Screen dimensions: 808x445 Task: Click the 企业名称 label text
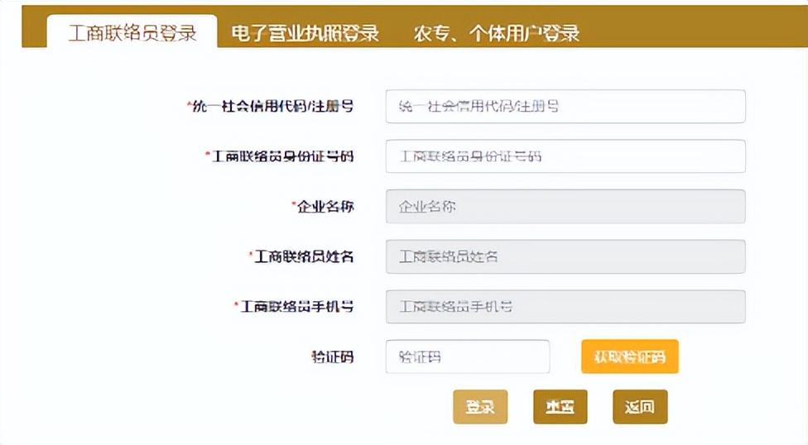tap(325, 206)
